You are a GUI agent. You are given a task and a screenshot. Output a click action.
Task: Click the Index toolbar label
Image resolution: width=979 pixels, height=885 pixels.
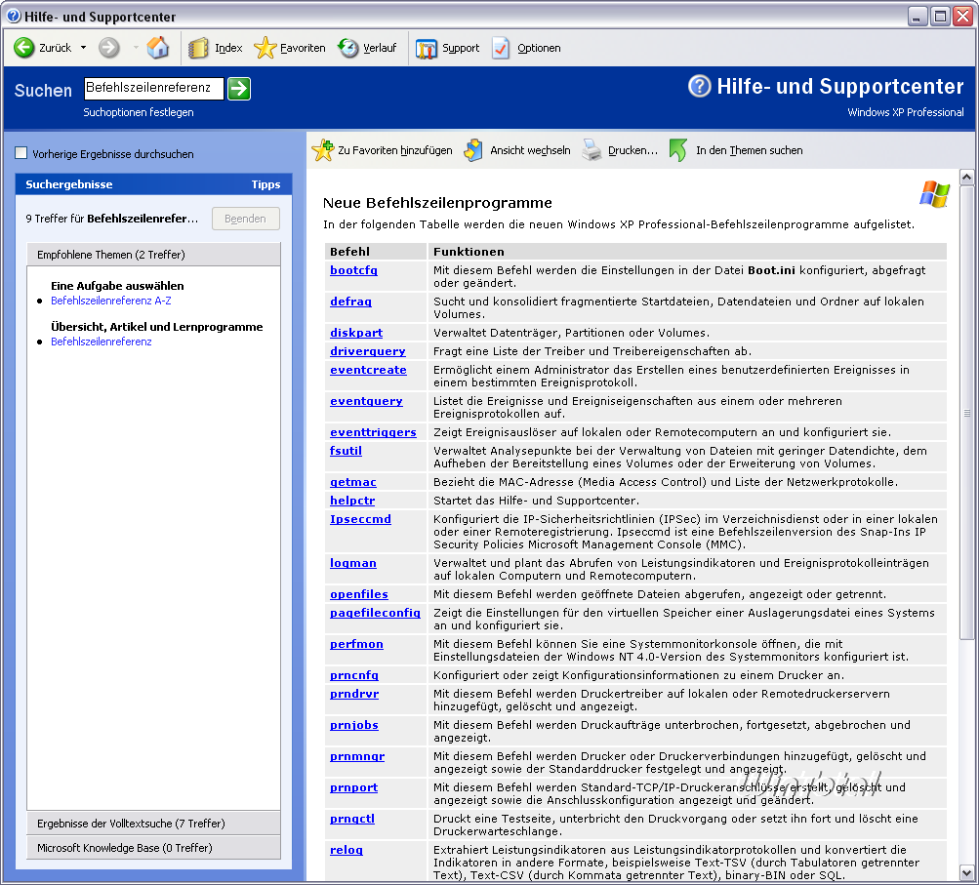tap(228, 48)
